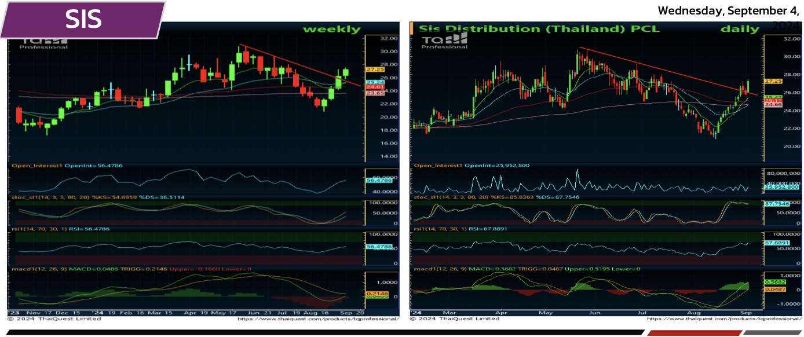
Task: Select the cyan 25.24 price tag on weekly chart
Action: [376, 82]
